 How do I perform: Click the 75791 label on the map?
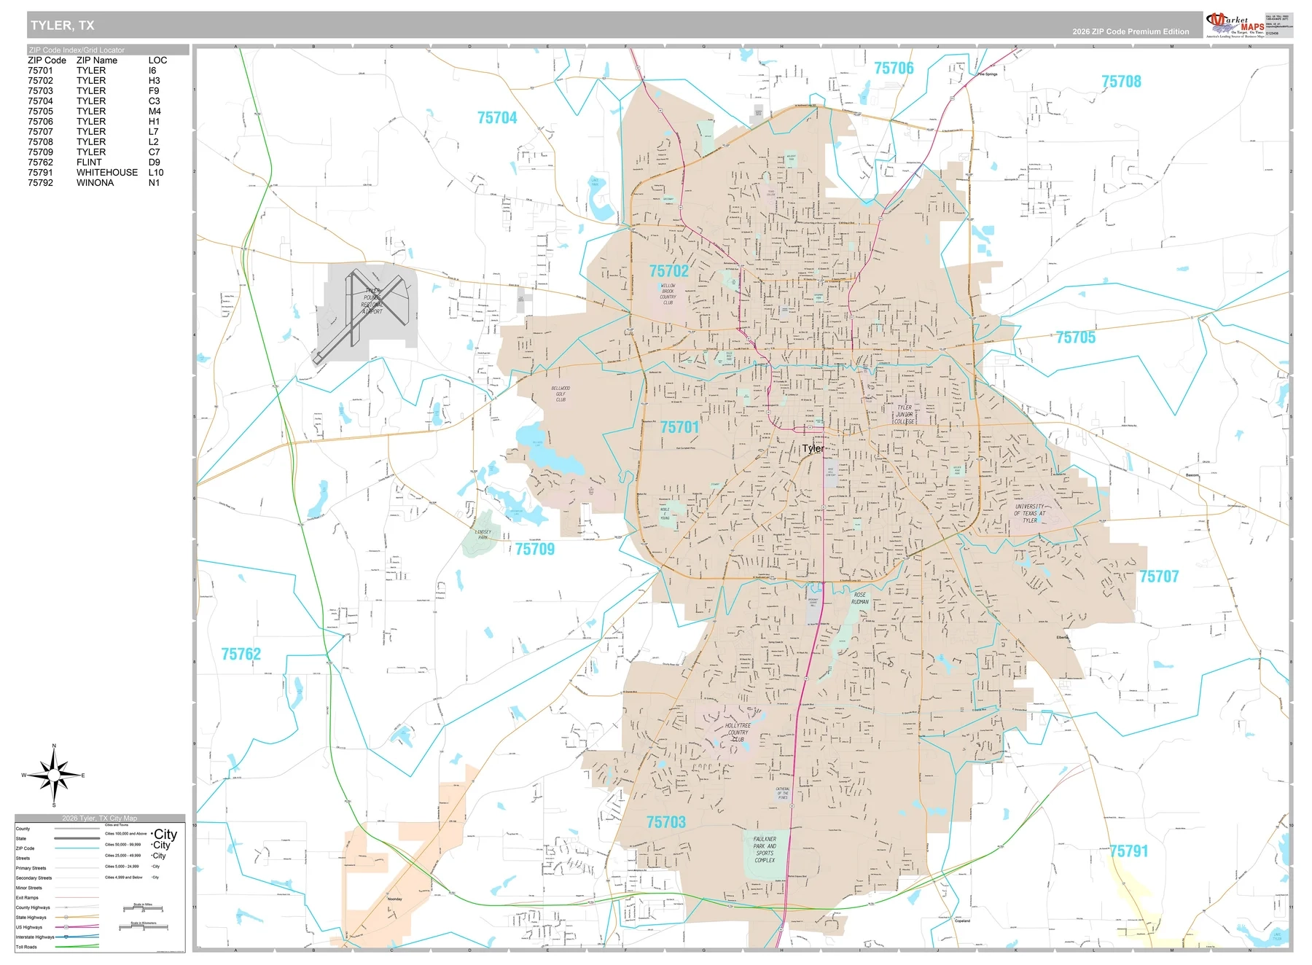(1128, 851)
